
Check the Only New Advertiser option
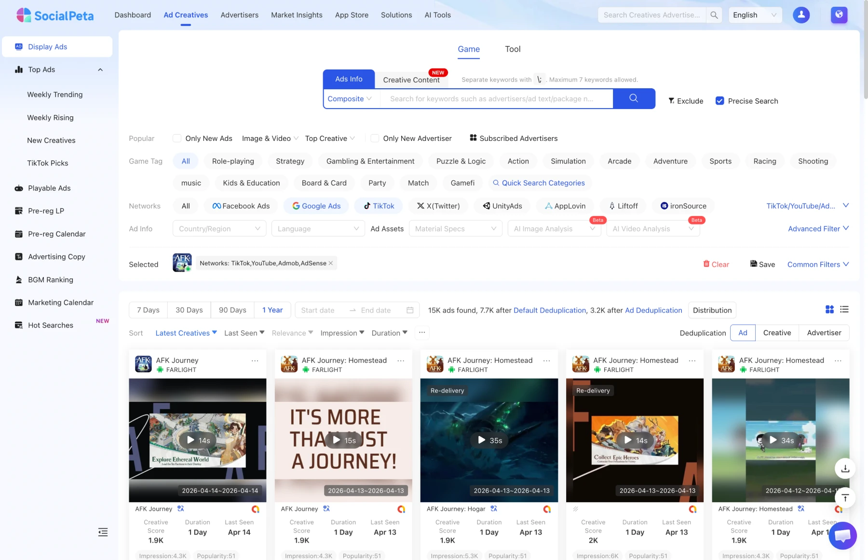coord(375,138)
